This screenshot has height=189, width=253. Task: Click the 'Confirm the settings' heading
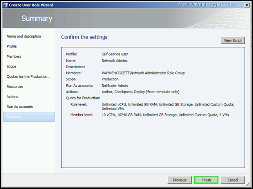84,37
